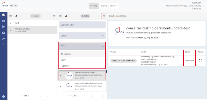Click the persistent-update-test bundle logo
This screenshot has width=207, height=100.
[x=69, y=76]
